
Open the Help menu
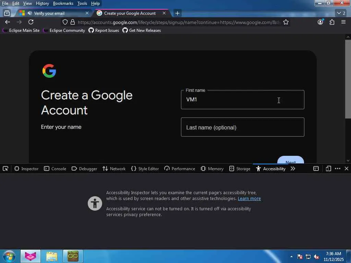(95, 3)
